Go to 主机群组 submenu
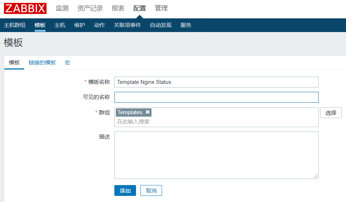346x202 pixels. pos(15,25)
